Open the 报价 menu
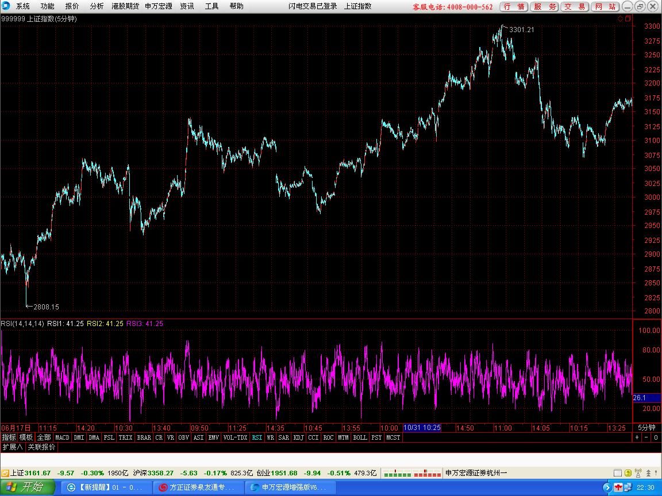662x496 pixels. pos(72,6)
